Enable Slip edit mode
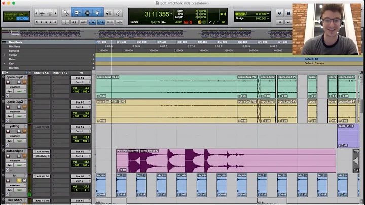 pyautogui.click(x=10, y=18)
